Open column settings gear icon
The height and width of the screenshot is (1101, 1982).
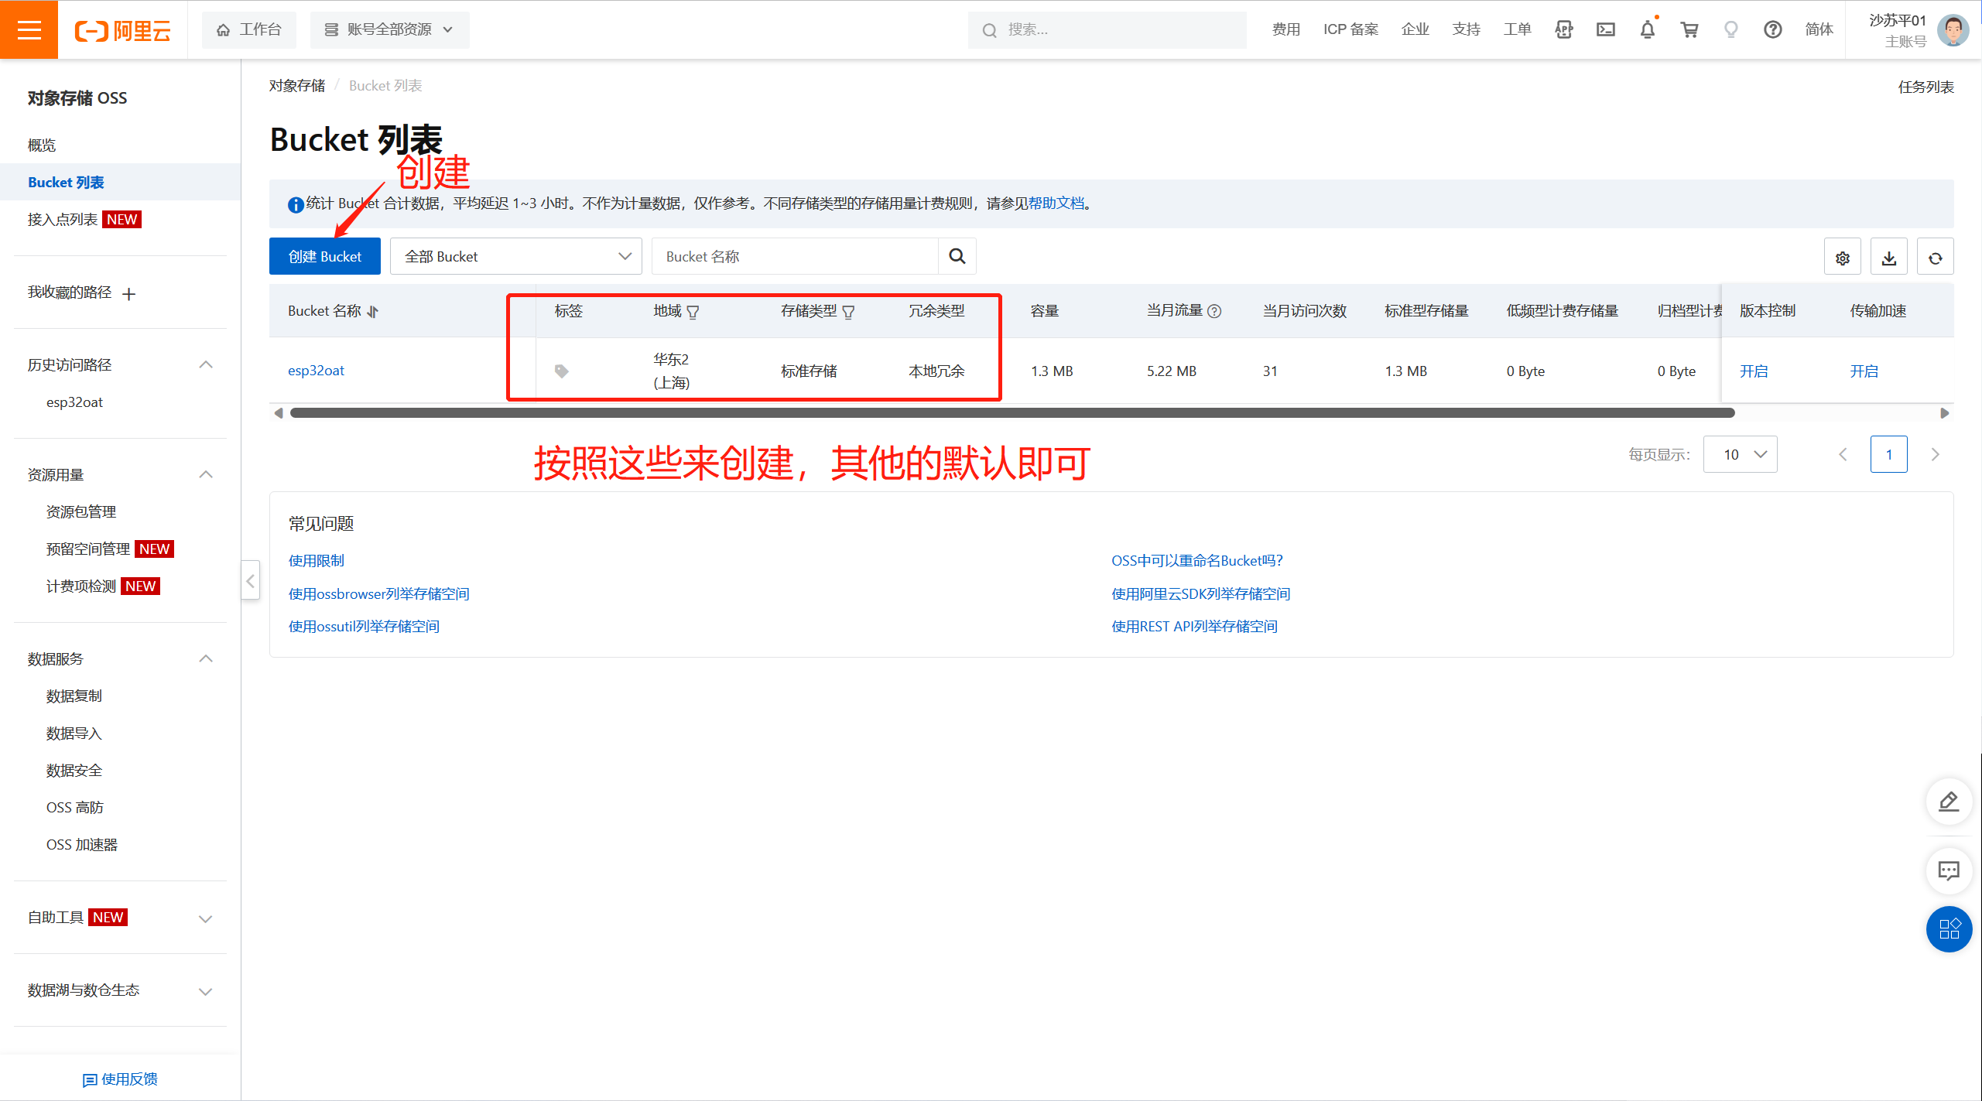coord(1843,257)
